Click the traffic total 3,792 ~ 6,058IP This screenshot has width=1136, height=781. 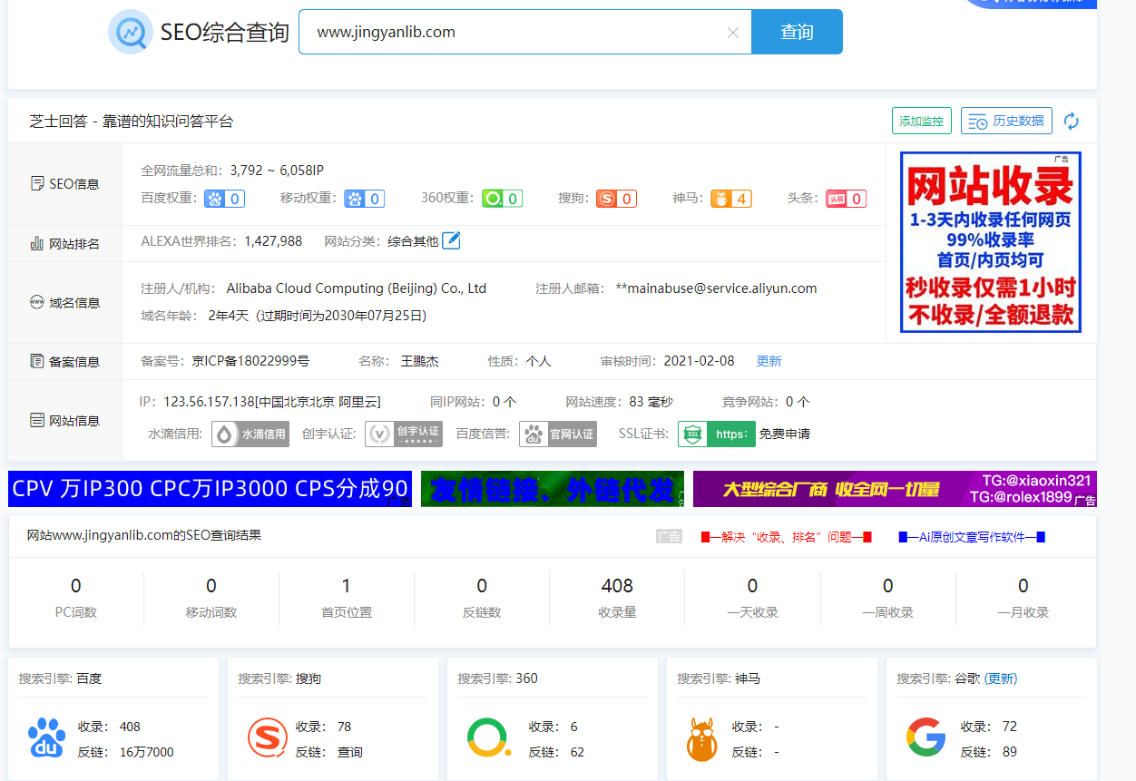(277, 171)
